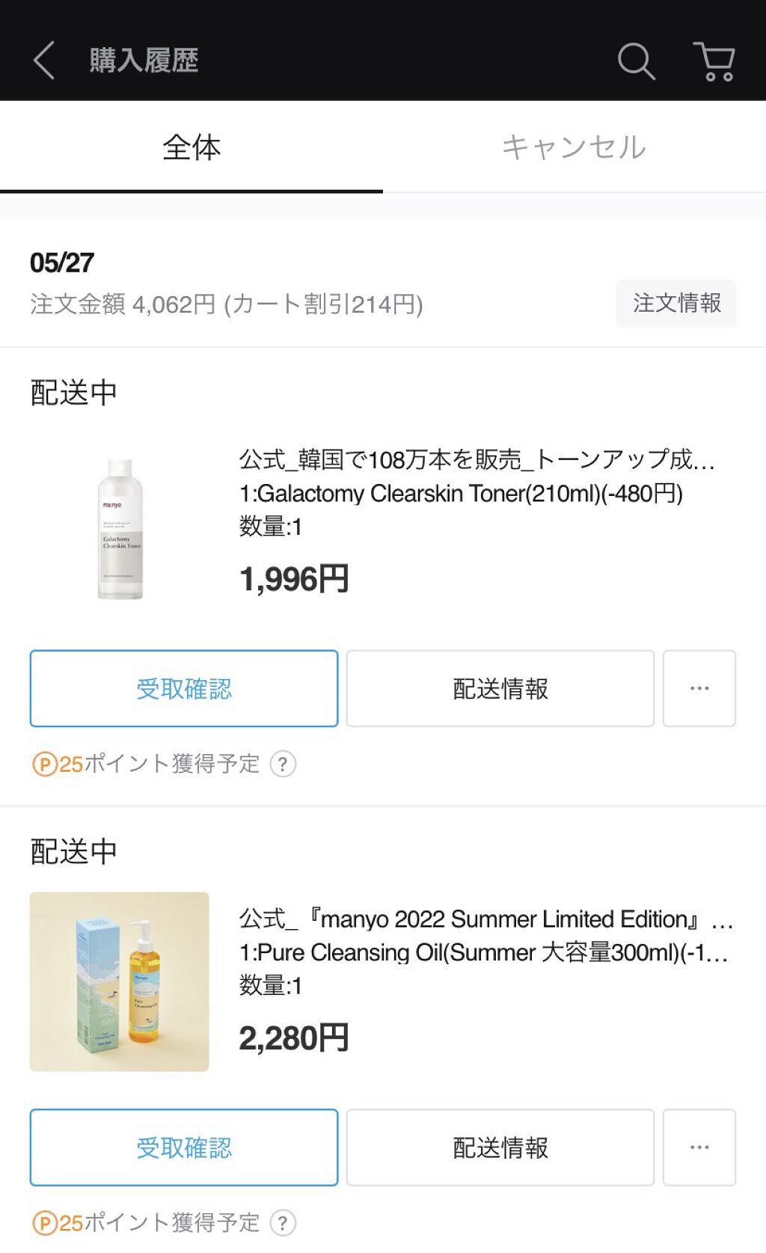Tap the P point icon for cleansing oil
This screenshot has height=1253, width=766.
coord(45,1223)
